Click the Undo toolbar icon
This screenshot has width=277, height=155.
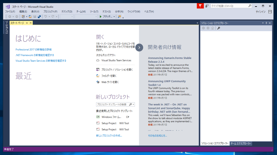coord(46,17)
